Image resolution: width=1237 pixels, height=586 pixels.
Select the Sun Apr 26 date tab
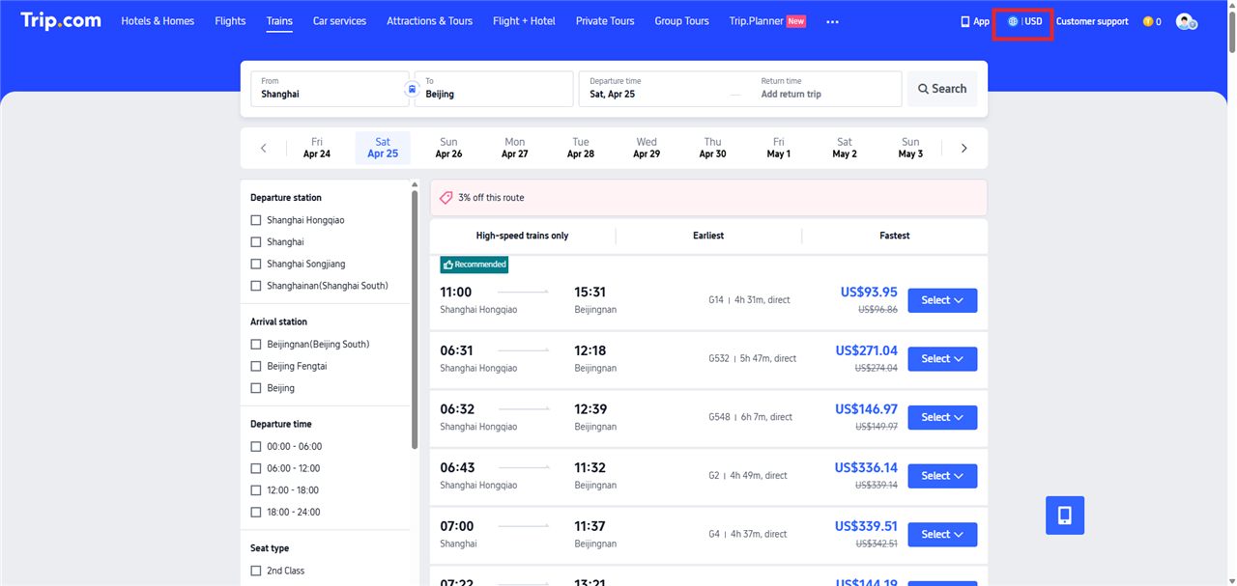(x=448, y=147)
